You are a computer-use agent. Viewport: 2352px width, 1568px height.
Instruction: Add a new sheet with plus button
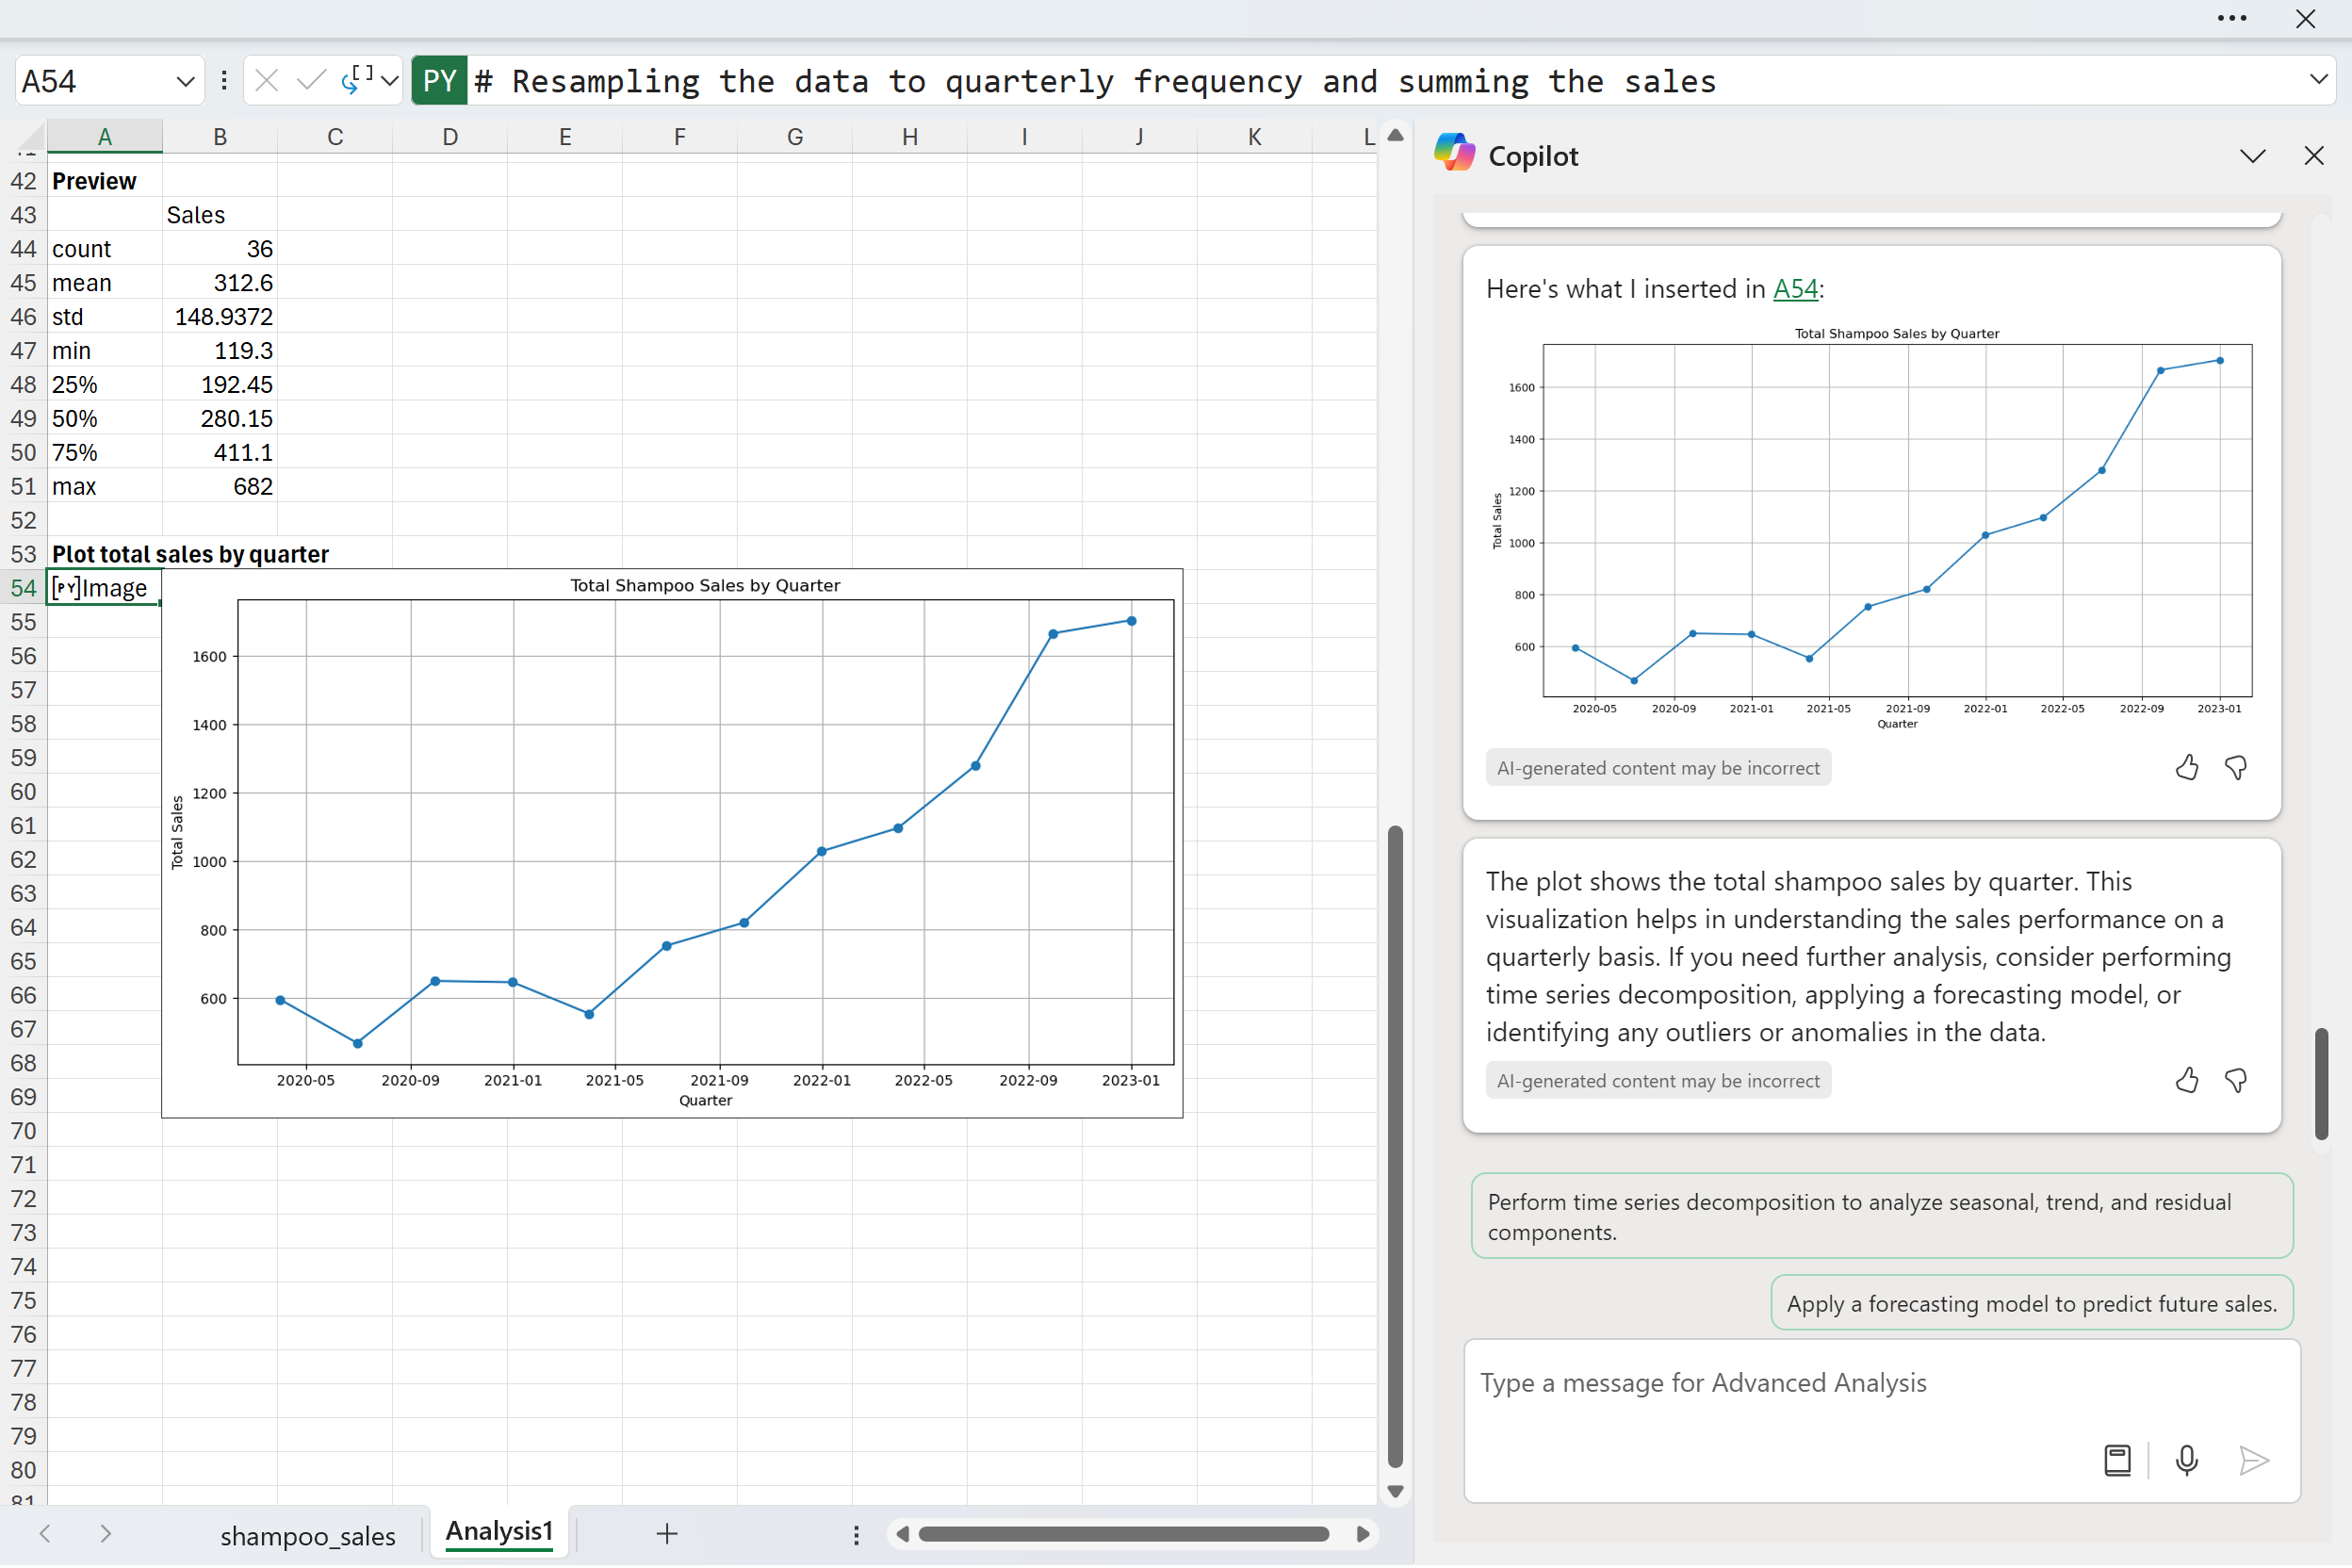[667, 1534]
